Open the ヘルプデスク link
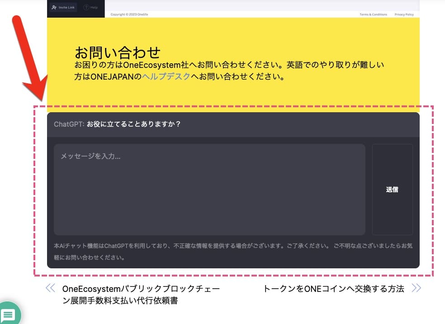 coord(166,76)
